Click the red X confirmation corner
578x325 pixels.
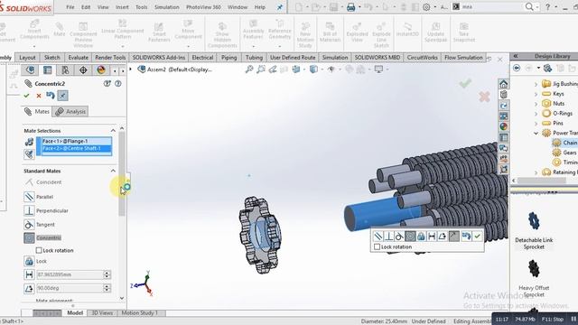[484, 97]
